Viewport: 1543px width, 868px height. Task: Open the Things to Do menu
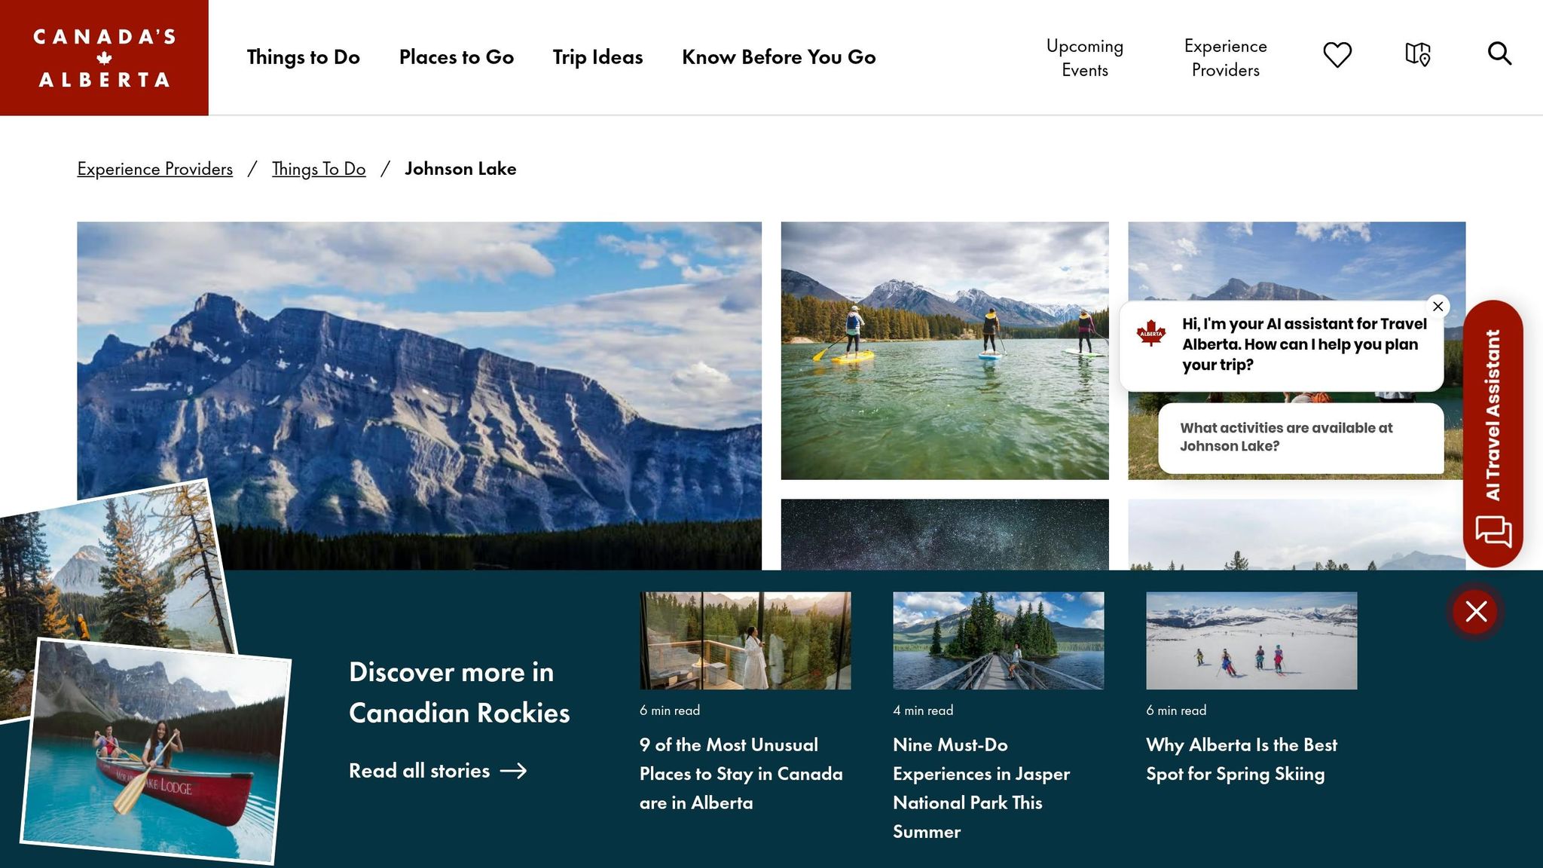click(x=303, y=57)
